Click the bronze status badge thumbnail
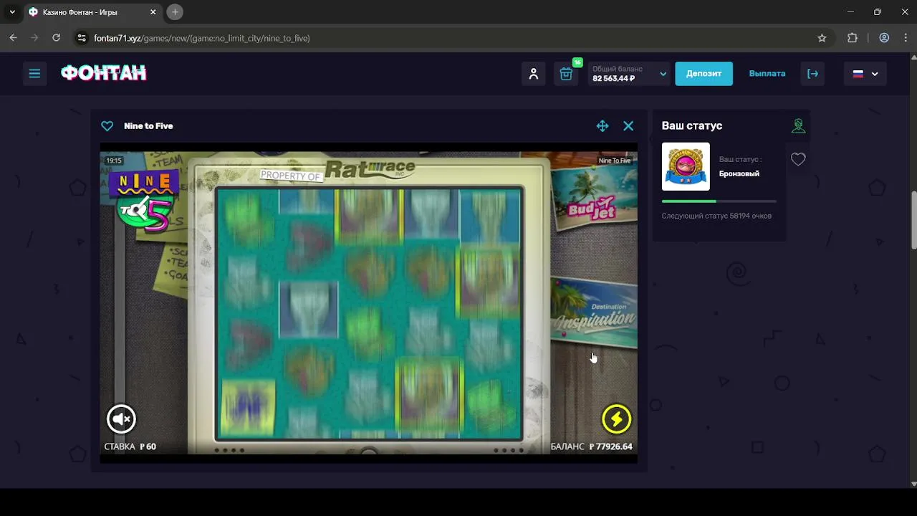Viewport: 917px width, 516px height. (686, 166)
